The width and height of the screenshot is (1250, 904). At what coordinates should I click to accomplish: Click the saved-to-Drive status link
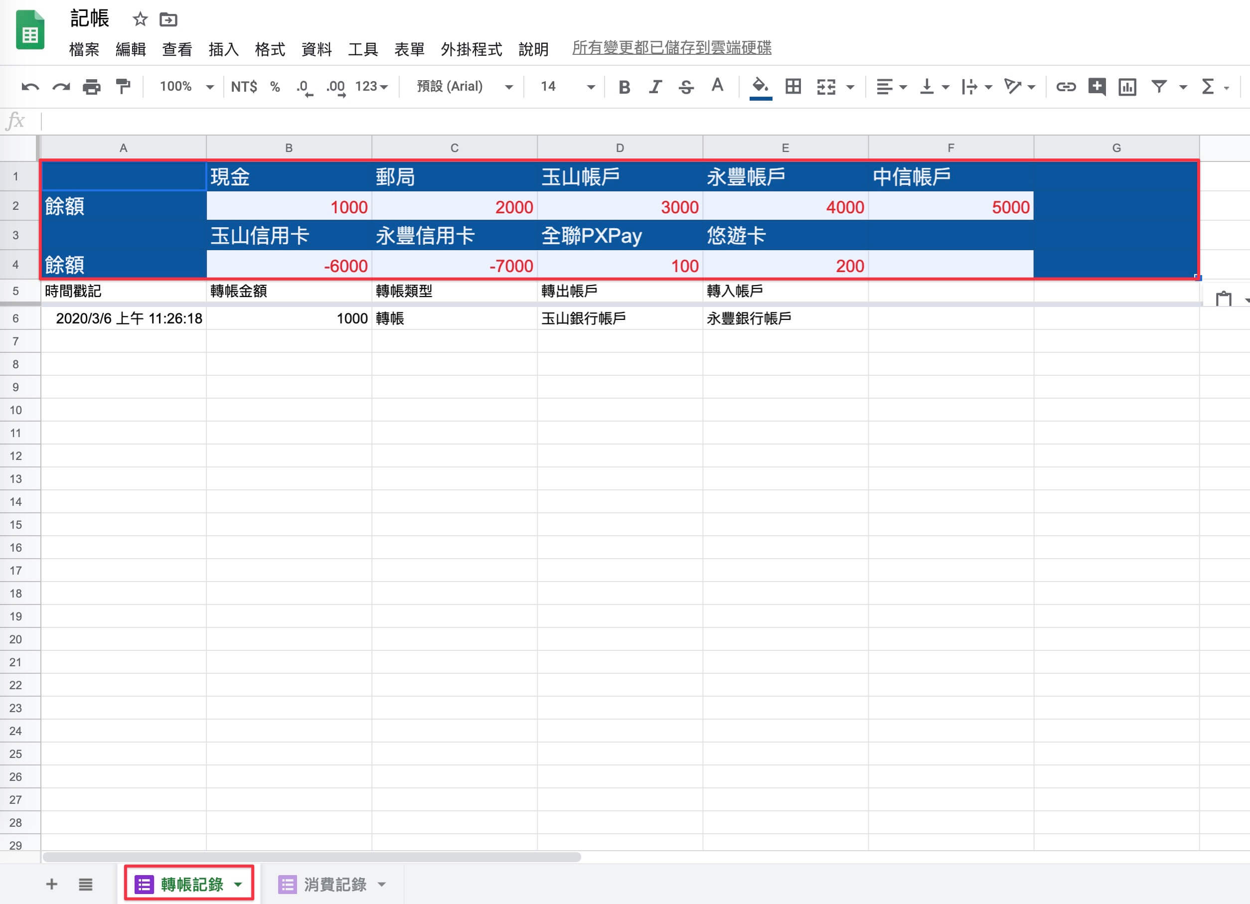(x=671, y=48)
